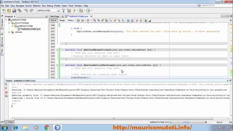Screen dimensions: 233x131
Task: Open the Navigator side panel
Action: click(x=2, y=24)
